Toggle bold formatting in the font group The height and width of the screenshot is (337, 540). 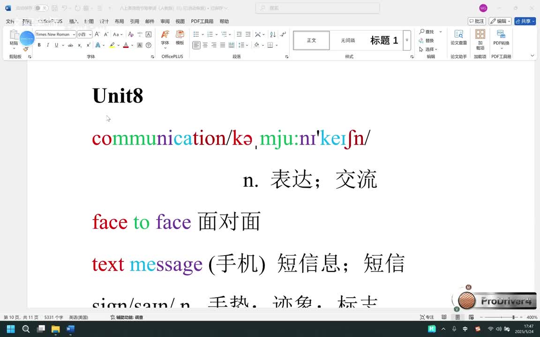tap(39, 45)
